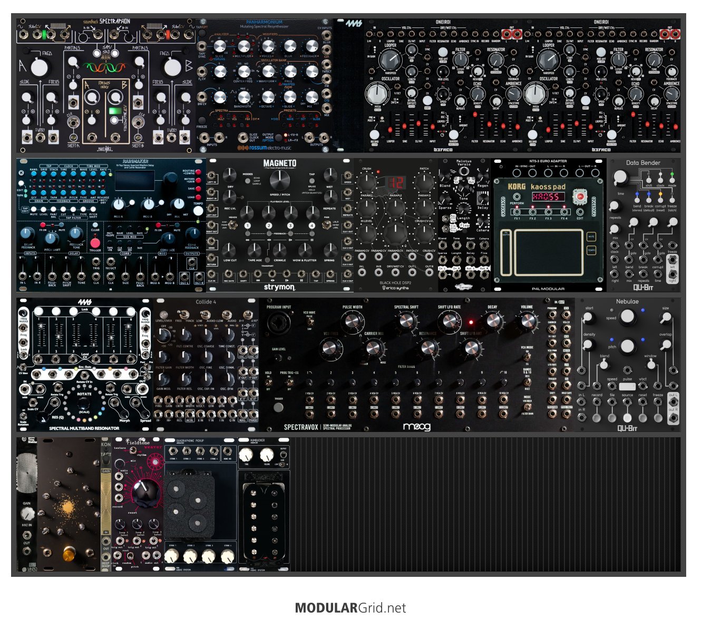Image resolution: width=702 pixels, height=619 pixels.
Task: Click the power icon on the NTS-3 adapter
Action: tap(500, 166)
